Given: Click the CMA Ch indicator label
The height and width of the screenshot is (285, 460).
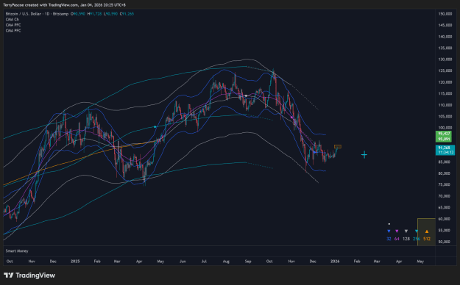Looking at the screenshot, I should click(x=13, y=19).
